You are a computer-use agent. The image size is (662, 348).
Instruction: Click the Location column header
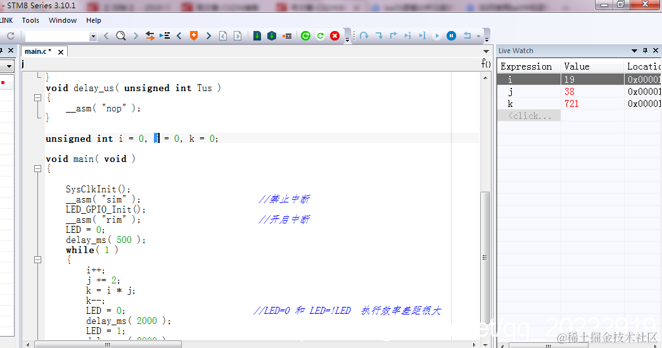coord(642,66)
